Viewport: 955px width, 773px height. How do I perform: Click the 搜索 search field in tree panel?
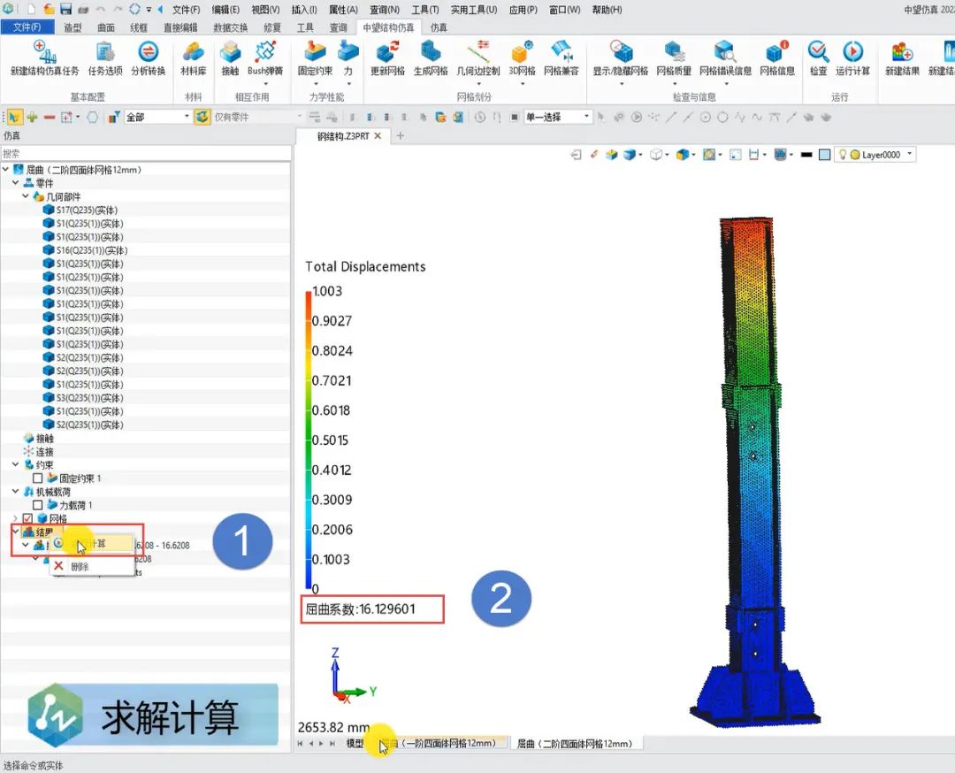(x=145, y=153)
